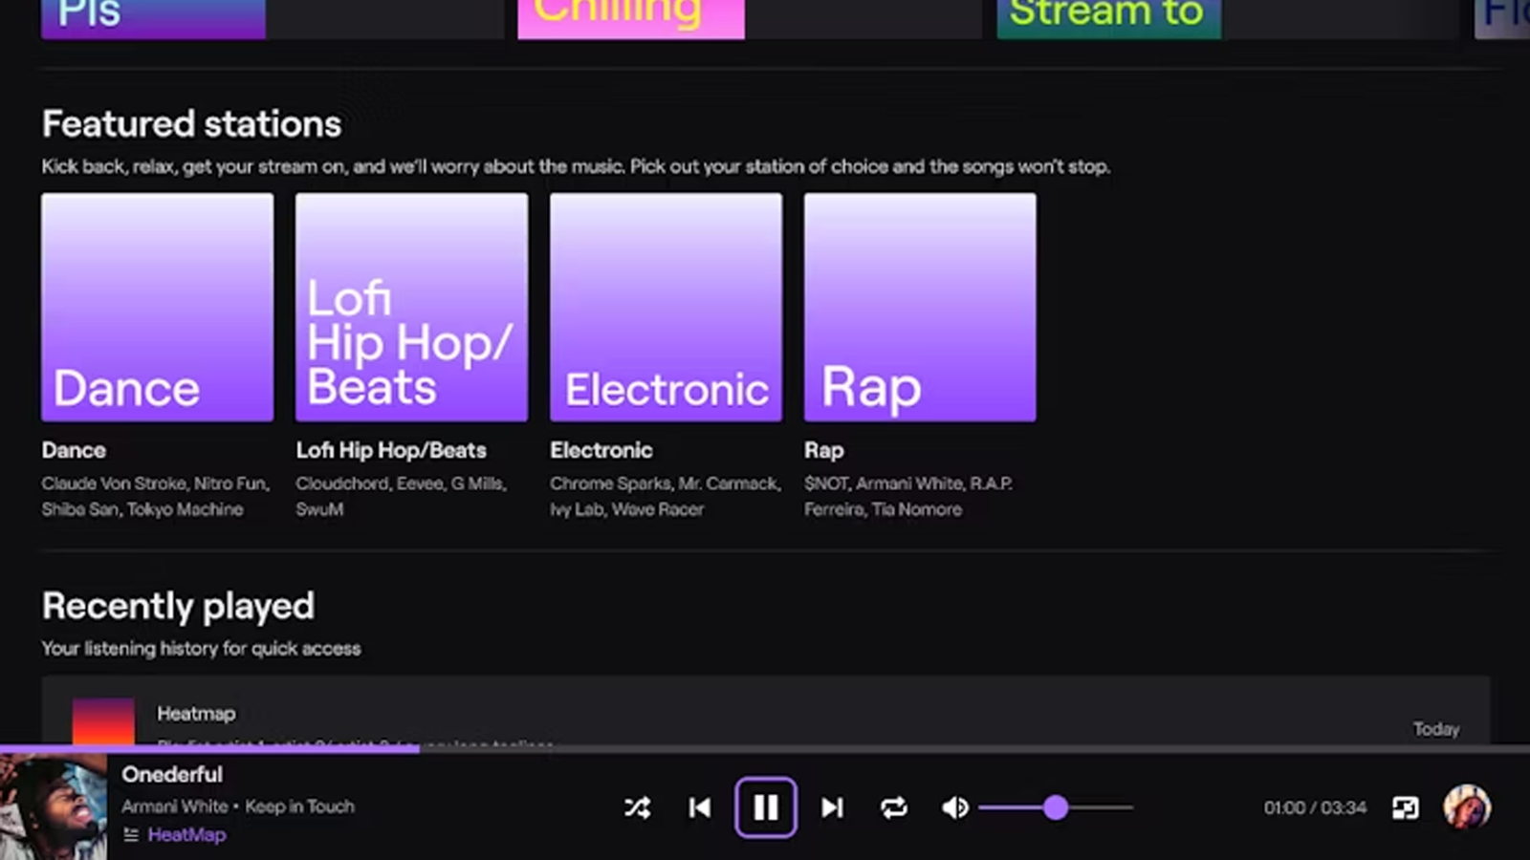Screen dimensions: 1530x860
Task: Open the HeatMap source link
Action: click(186, 834)
